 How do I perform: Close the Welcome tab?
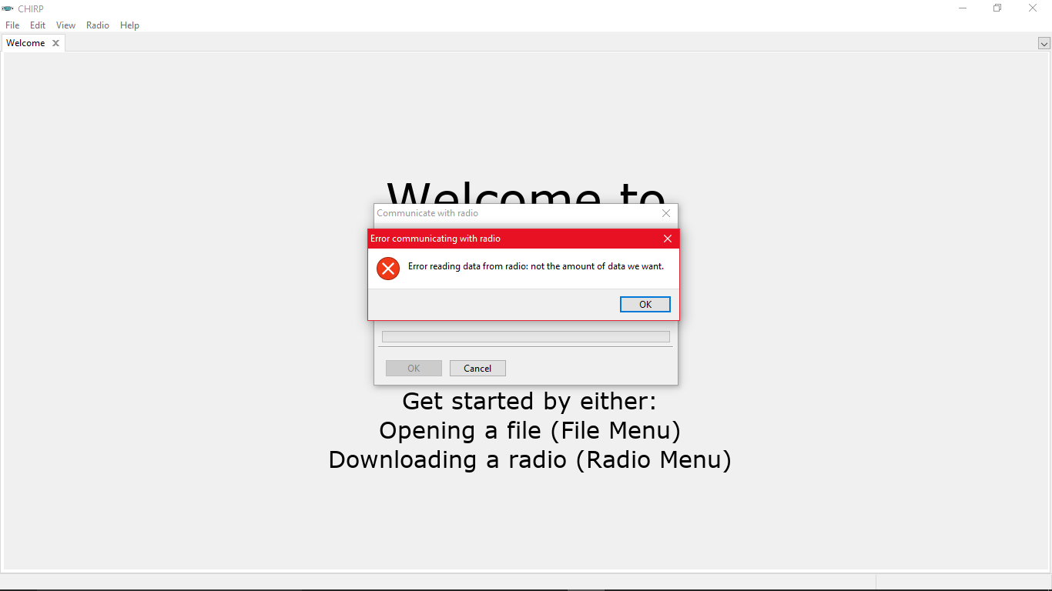point(55,43)
